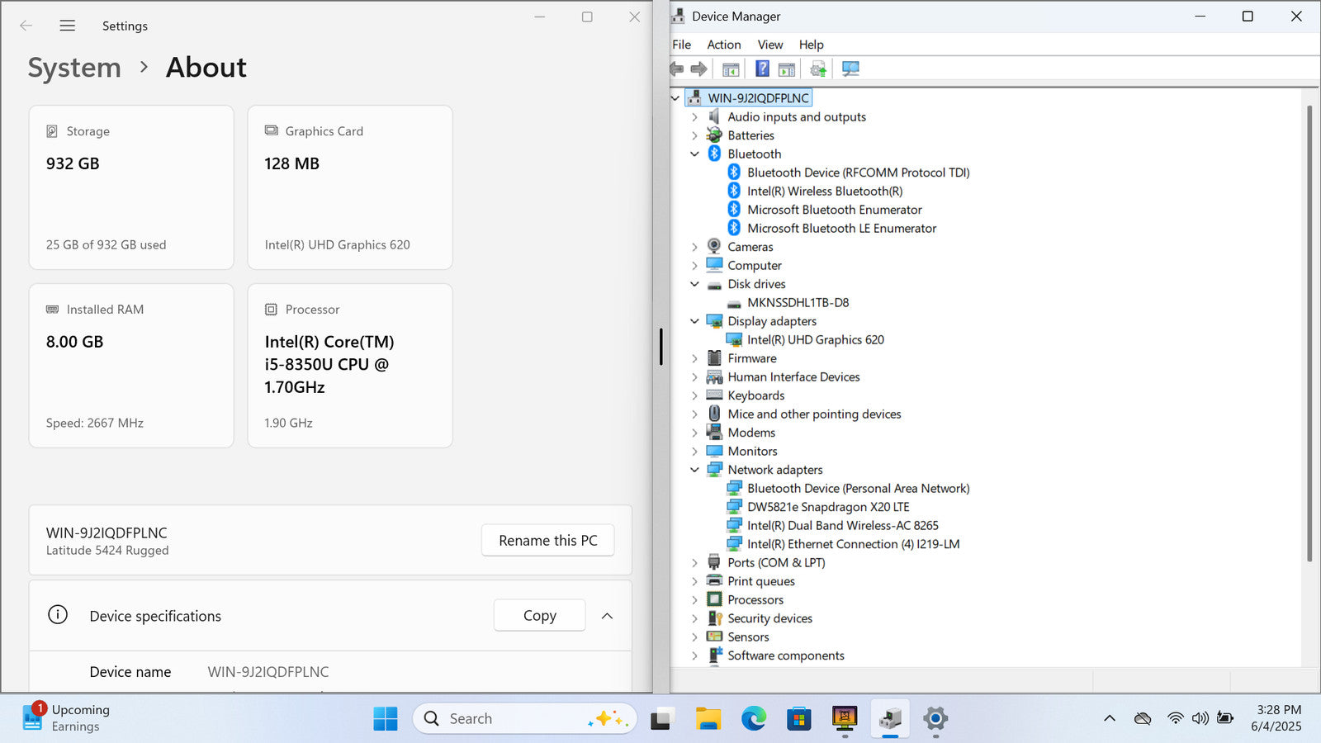
Task: Select the Sensors category icon
Action: [x=714, y=637]
